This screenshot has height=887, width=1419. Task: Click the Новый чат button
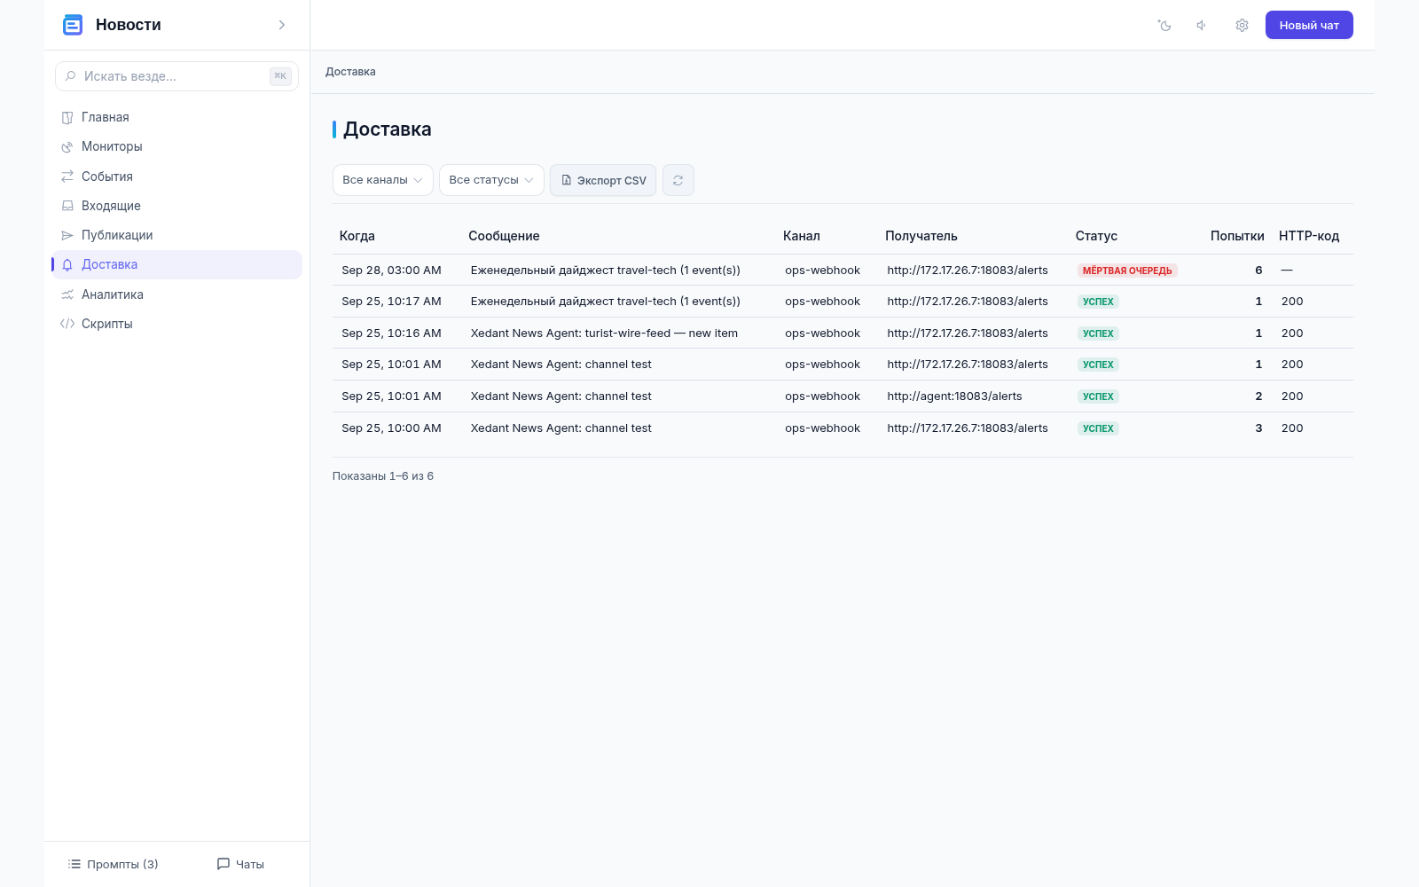(1309, 25)
